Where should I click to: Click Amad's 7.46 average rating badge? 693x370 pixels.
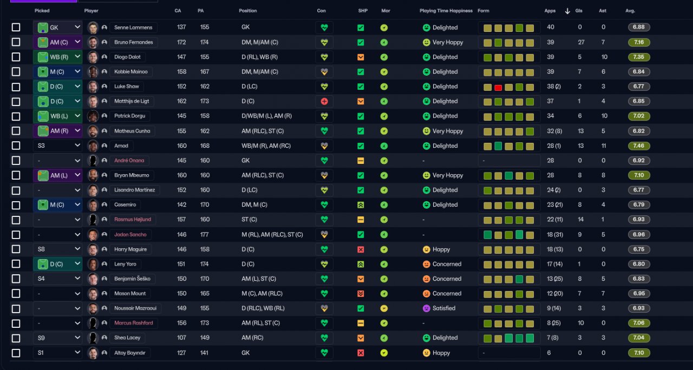(x=639, y=146)
